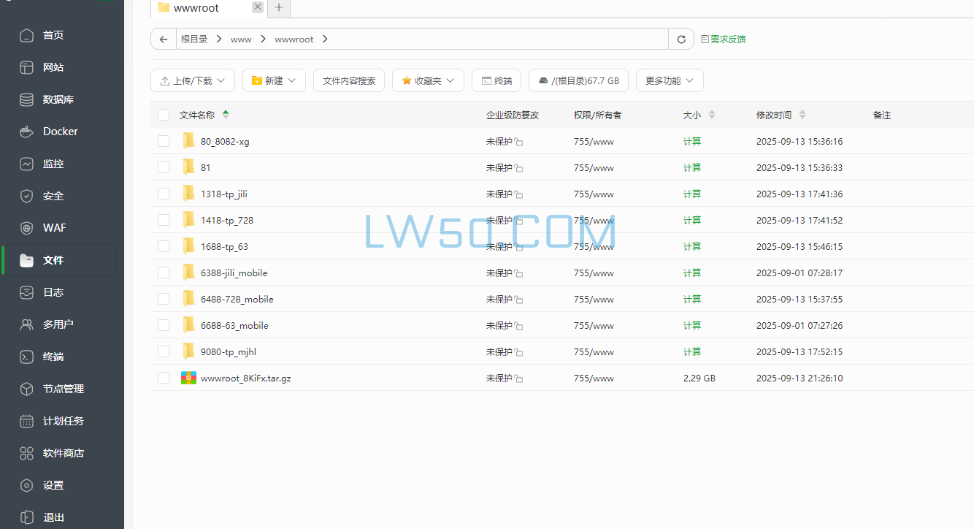Click the sort arrows on 修改时间 column

click(x=802, y=115)
